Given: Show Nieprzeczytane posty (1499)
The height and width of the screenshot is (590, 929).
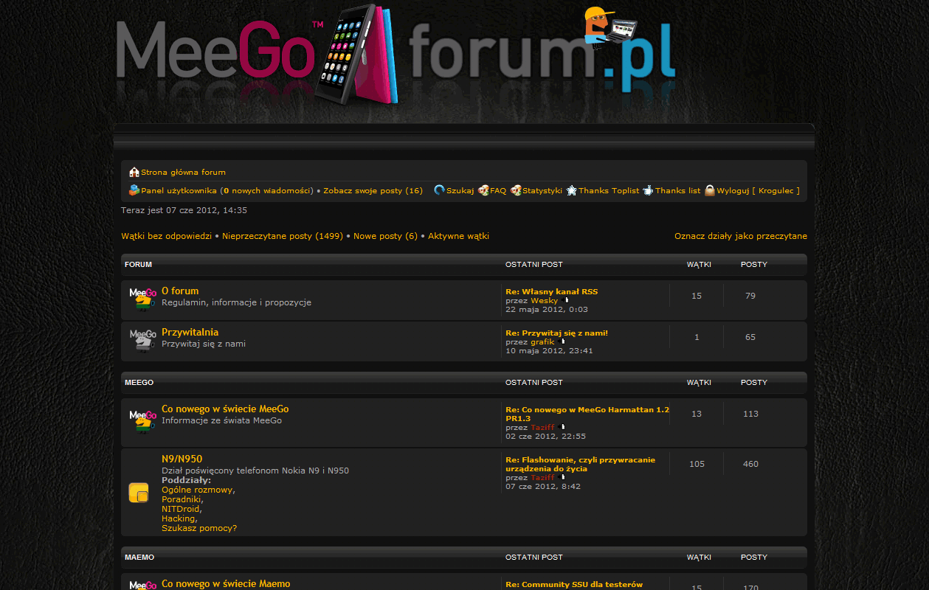Looking at the screenshot, I should point(283,236).
